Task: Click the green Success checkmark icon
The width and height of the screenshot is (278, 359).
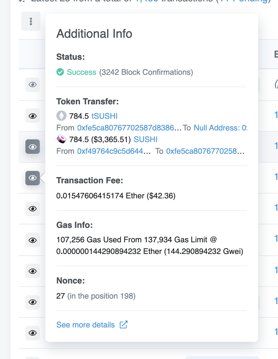Action: [x=60, y=72]
